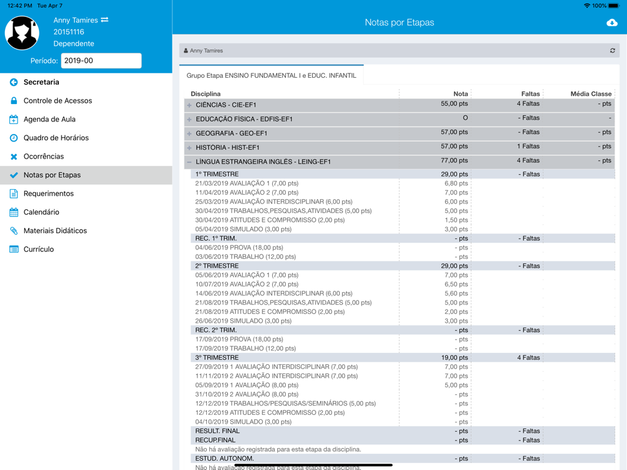Viewport: 627px width, 470px height.
Task: Select Ocorrências in the sidebar
Action: (x=86, y=156)
